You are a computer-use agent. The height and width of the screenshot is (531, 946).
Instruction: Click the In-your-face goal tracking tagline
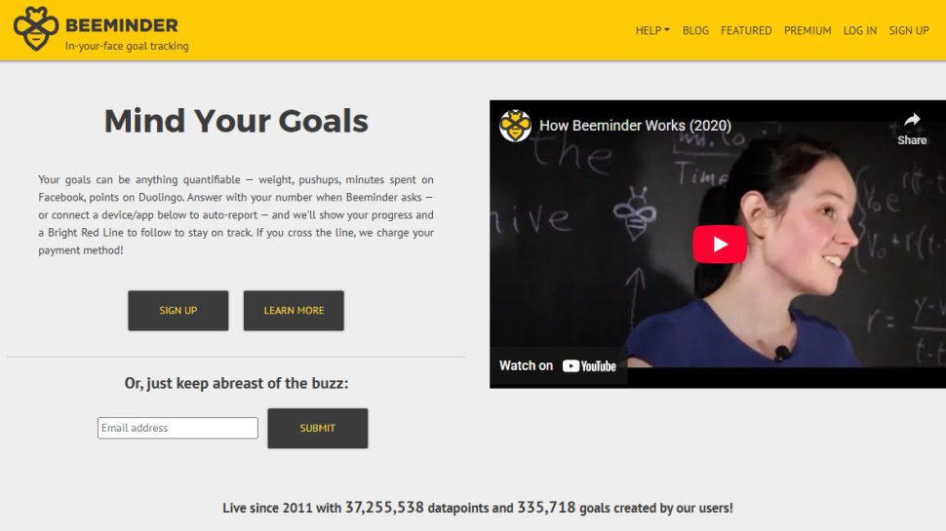(x=127, y=46)
